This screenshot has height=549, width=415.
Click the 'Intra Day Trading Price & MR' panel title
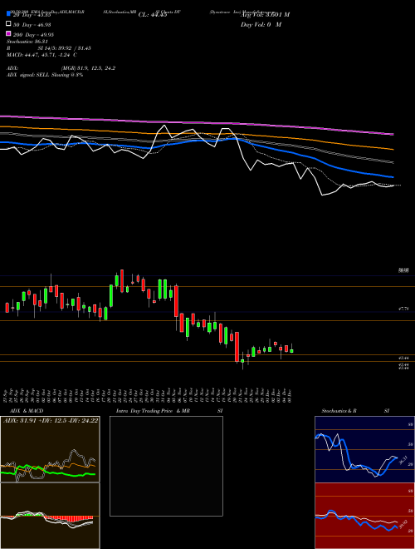click(x=153, y=411)
